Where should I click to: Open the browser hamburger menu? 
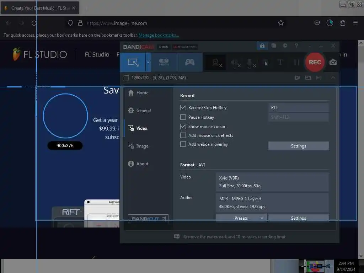click(x=355, y=23)
